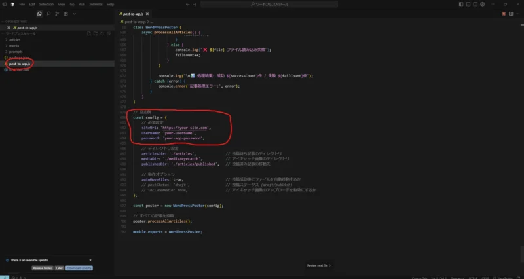524x279 pixels.
Task: Click the bug icon in editor actions
Action: [x=504, y=14]
